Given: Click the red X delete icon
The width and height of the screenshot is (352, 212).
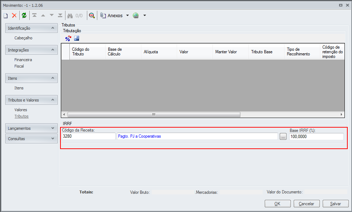Looking at the screenshot, I should pyautogui.click(x=14, y=15).
